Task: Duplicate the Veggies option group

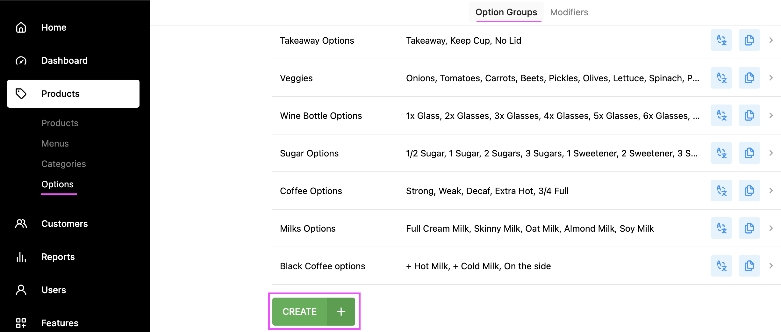Action: click(x=749, y=78)
